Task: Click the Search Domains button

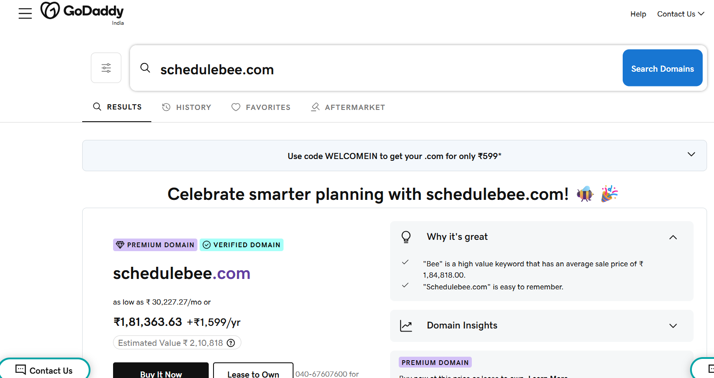Action: pos(662,68)
